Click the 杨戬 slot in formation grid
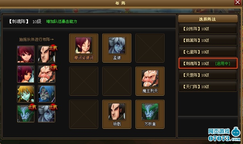The width and height of the screenshot is (243, 144). (x=117, y=114)
